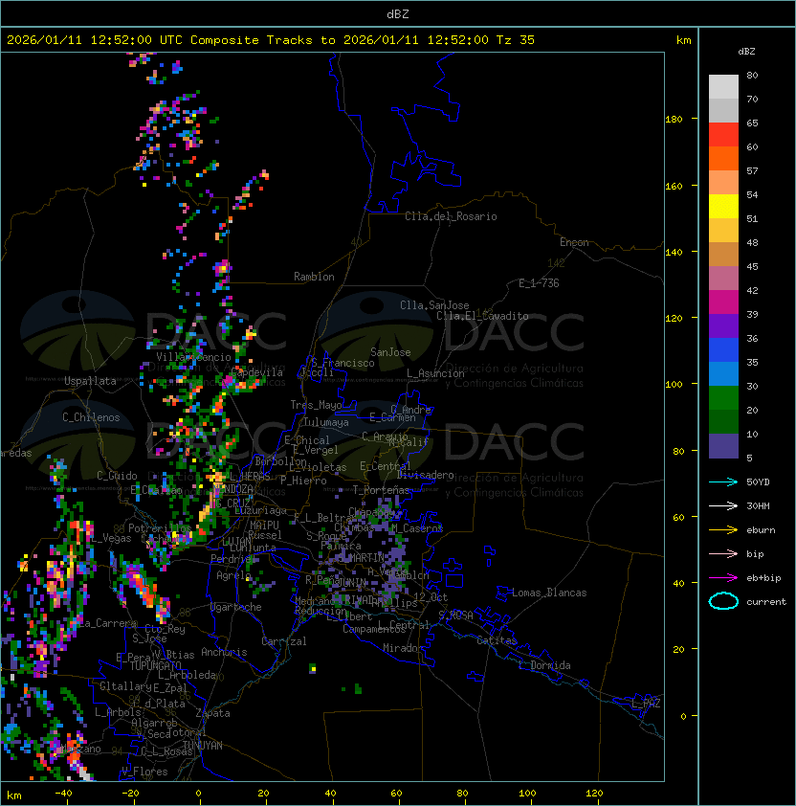The height and width of the screenshot is (806, 796).
Task: Click the 'Clla.SanJose' map label
Action: 434,305
